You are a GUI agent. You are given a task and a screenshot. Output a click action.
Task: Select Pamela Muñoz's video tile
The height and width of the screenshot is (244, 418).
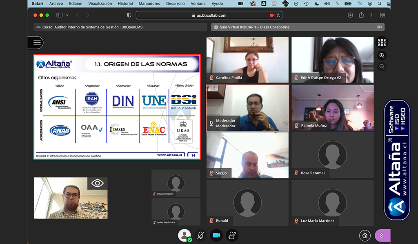[x=332, y=107]
